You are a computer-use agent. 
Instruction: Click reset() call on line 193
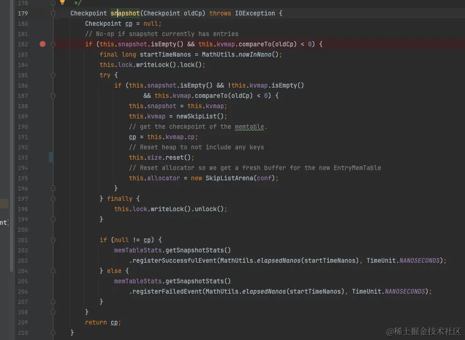pos(178,157)
